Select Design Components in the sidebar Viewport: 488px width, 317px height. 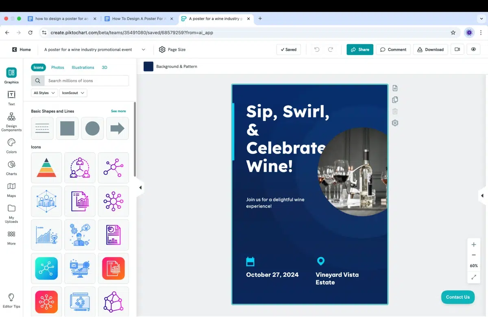(11, 120)
